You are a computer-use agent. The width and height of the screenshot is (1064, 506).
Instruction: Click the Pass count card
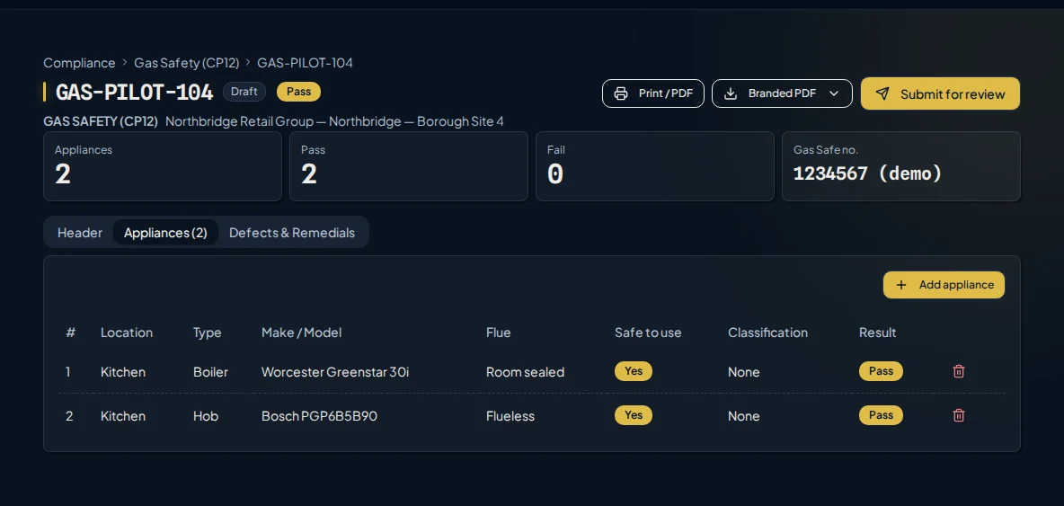click(409, 166)
